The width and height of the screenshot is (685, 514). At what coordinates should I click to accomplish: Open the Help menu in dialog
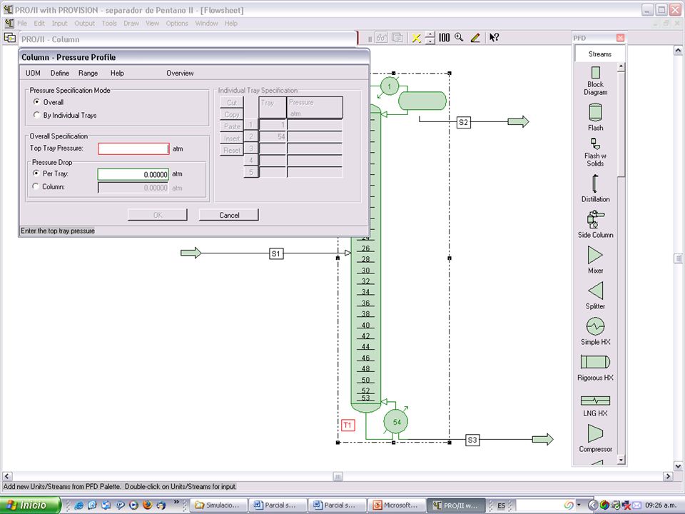click(117, 73)
